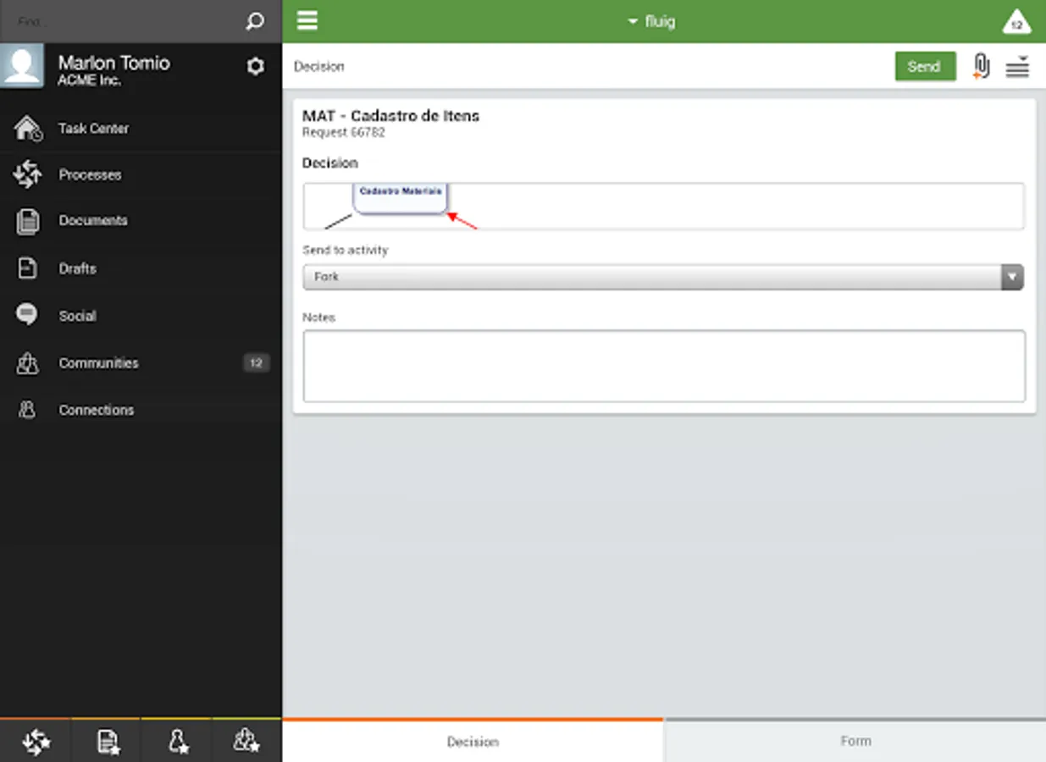Click favorite processes icon in bottom bar
The height and width of the screenshot is (762, 1046).
click(36, 742)
